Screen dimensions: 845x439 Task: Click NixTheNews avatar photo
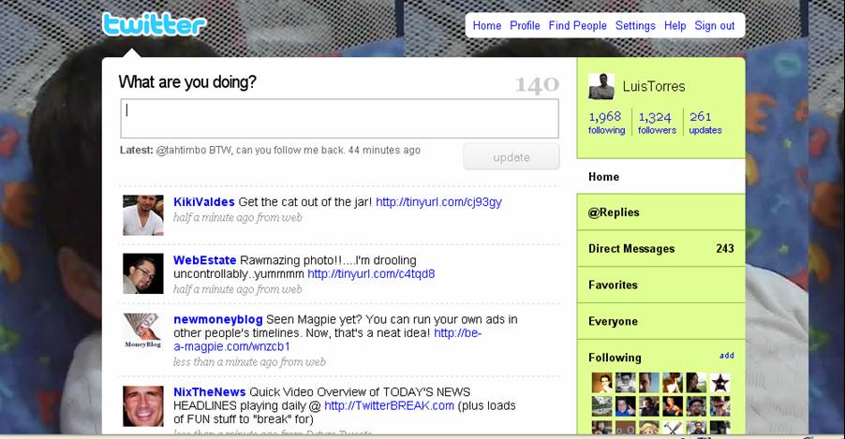[x=142, y=406]
